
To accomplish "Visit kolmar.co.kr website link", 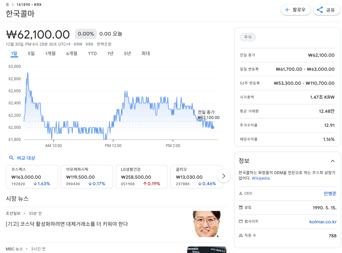I will pos(323,222).
